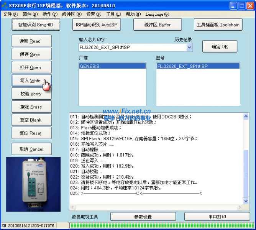This screenshot has width=256, height=230.
Task: Expand the chip marking history dropdown
Action: [x=189, y=47]
